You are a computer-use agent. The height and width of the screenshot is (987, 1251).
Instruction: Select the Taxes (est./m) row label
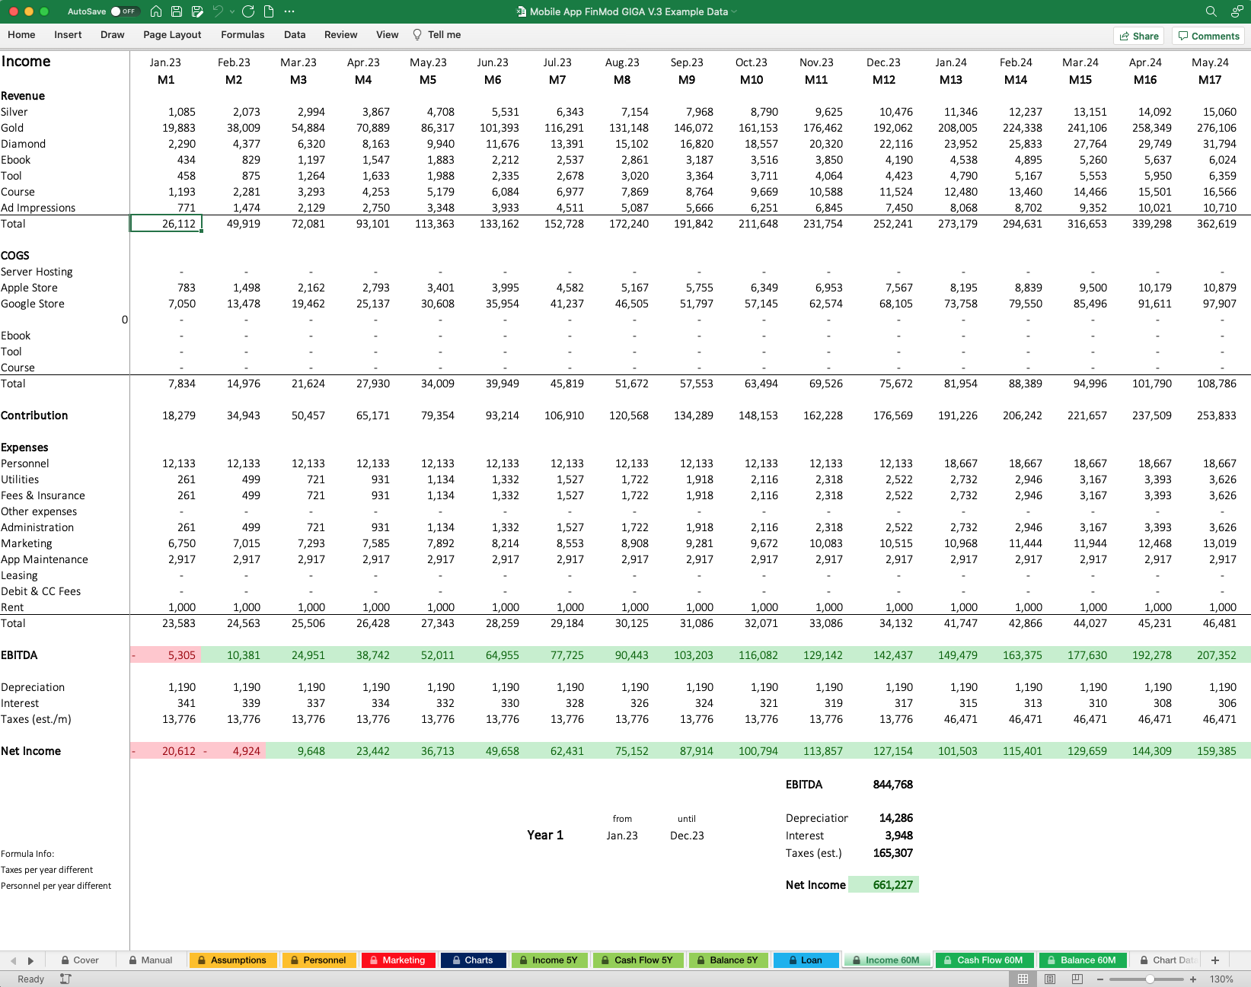36,719
